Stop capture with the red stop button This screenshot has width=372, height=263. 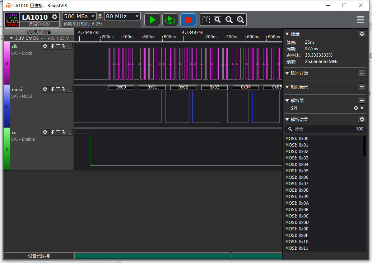188,20
